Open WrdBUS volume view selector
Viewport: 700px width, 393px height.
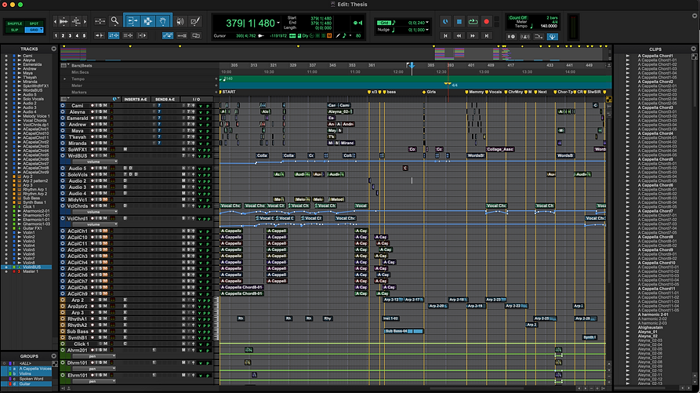(94, 162)
